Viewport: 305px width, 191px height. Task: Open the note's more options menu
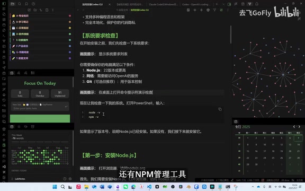(228, 10)
